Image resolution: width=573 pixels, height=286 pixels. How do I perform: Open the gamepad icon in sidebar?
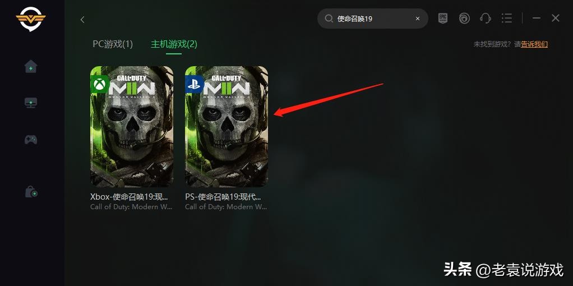[31, 139]
